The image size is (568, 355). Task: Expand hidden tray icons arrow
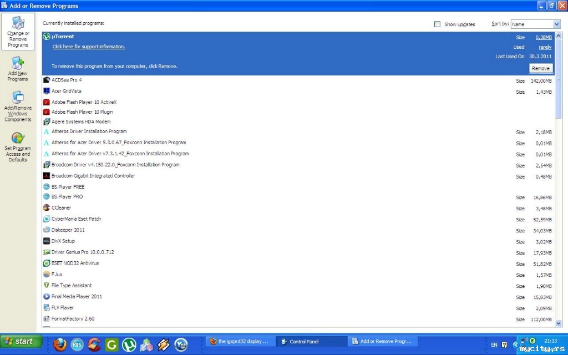pos(515,345)
